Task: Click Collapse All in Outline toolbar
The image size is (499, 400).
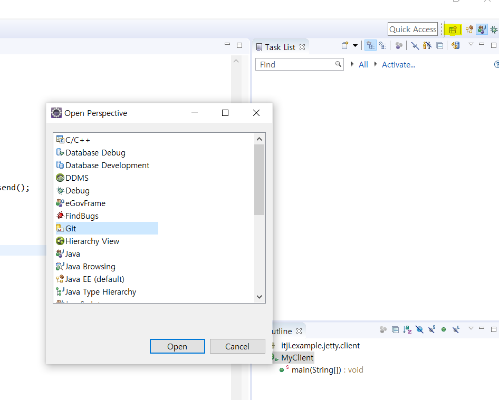Action: pyautogui.click(x=395, y=330)
